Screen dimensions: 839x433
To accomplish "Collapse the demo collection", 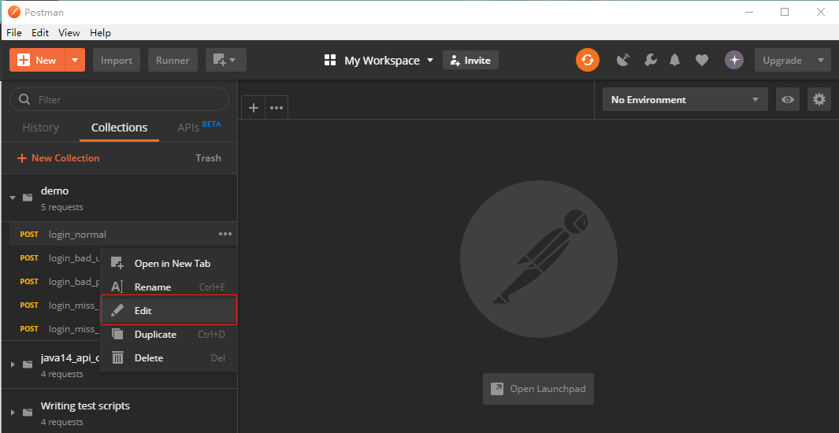I will pyautogui.click(x=13, y=198).
